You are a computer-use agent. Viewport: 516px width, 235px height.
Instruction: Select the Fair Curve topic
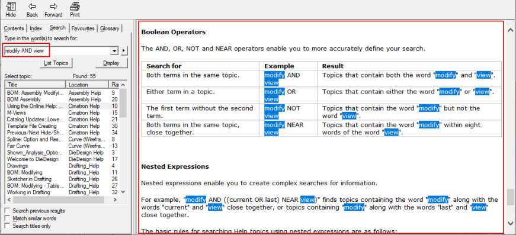(x=63, y=146)
